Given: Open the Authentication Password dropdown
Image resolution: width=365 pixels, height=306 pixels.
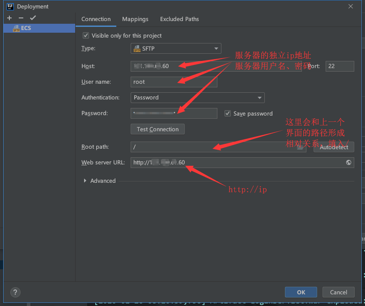Looking at the screenshot, I should point(197,98).
